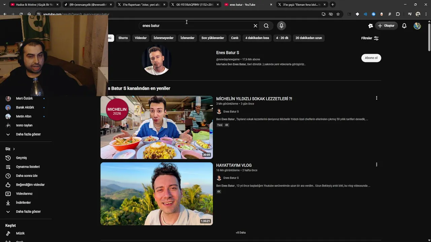Image resolution: width=431 pixels, height=242 pixels.
Task: Open Enes Batur S link under Michelin video
Action: click(x=231, y=112)
